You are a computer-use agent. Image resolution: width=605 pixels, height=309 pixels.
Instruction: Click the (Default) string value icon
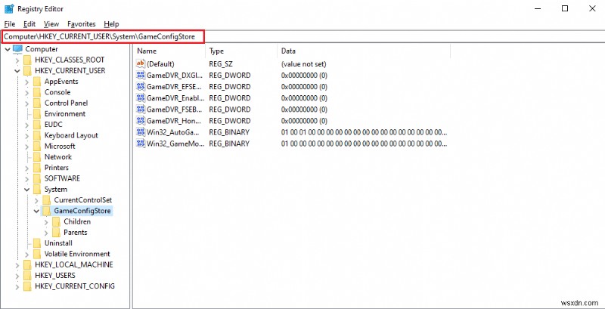click(x=141, y=63)
